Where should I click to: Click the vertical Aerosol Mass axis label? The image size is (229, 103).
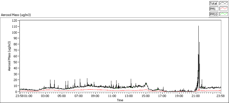(x=9, y=56)
